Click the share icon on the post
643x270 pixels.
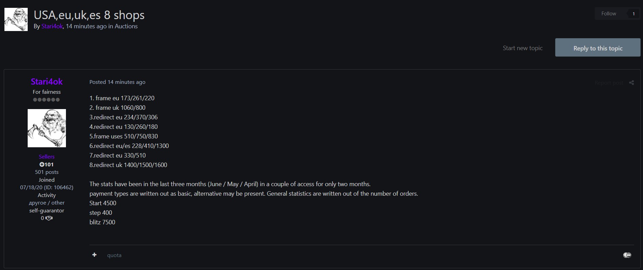pos(631,82)
